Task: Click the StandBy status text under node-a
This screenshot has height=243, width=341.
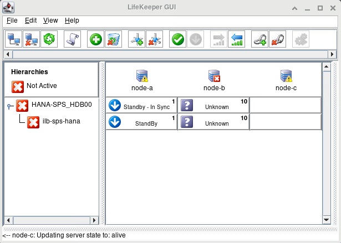Action: (x=146, y=123)
